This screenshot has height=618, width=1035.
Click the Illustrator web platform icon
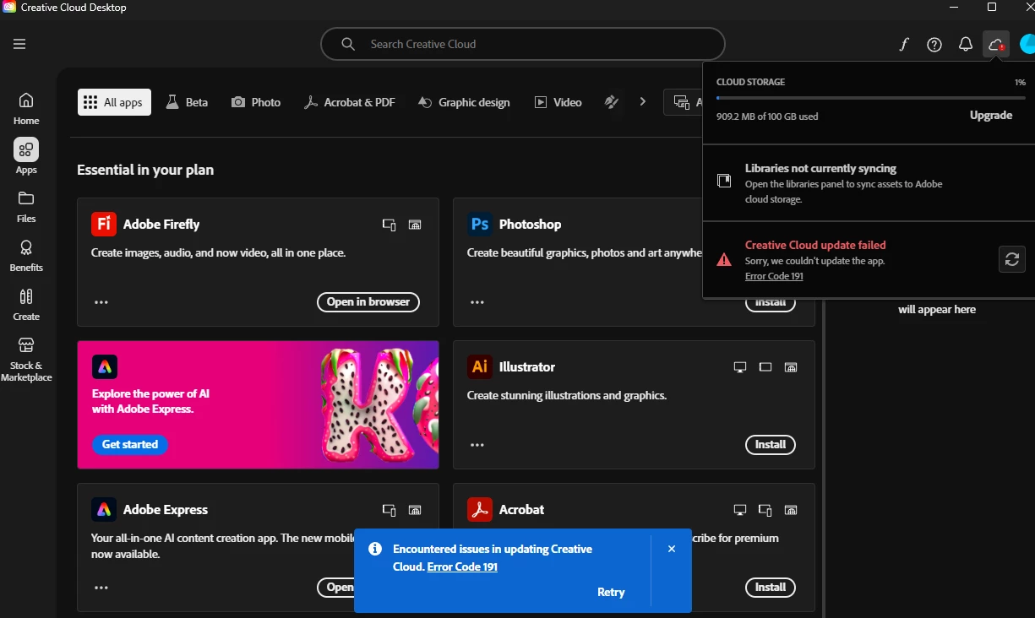coord(791,367)
